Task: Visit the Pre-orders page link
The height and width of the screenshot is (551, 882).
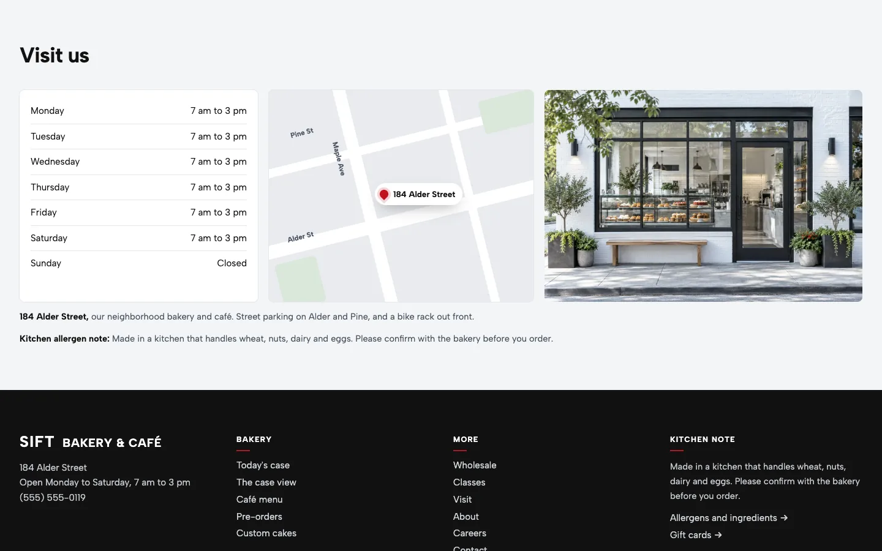Action: pyautogui.click(x=259, y=517)
